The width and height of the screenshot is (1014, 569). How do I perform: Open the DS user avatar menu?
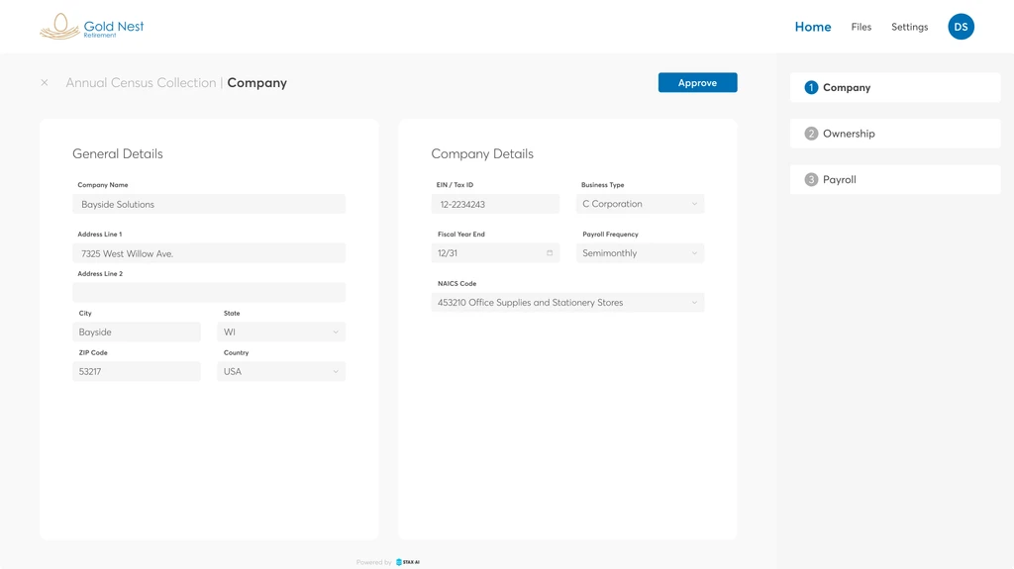[x=961, y=27]
